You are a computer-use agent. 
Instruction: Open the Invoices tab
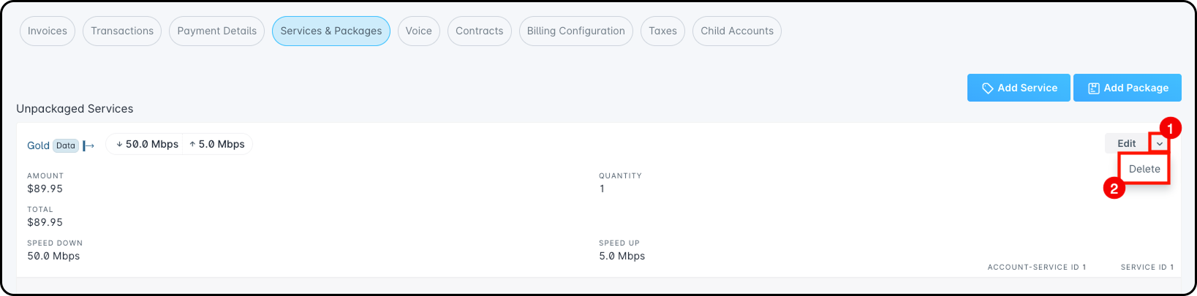tap(48, 31)
